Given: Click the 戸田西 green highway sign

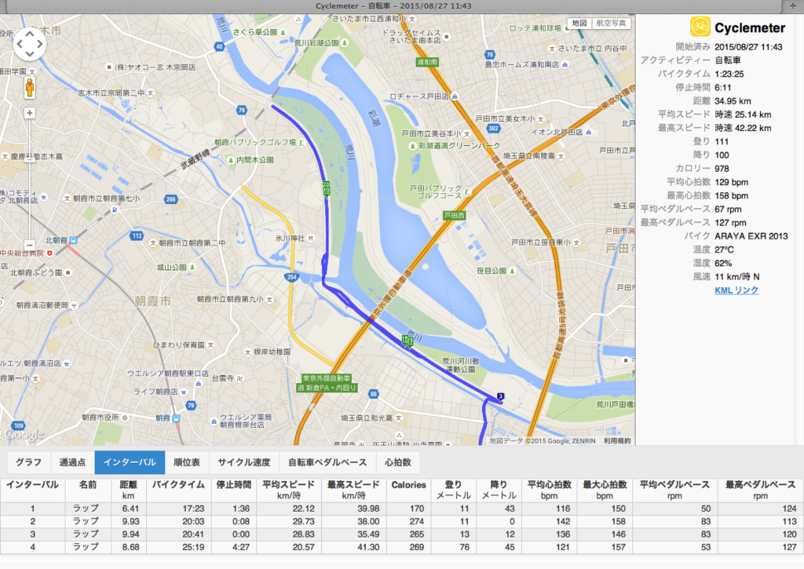Looking at the screenshot, I should (x=455, y=215).
